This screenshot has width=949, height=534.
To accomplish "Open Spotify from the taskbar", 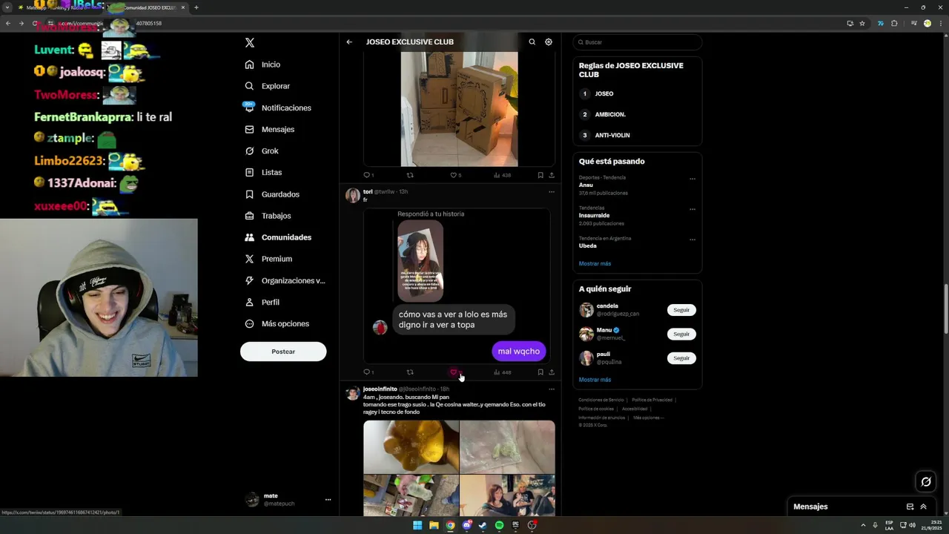I will coord(499,525).
